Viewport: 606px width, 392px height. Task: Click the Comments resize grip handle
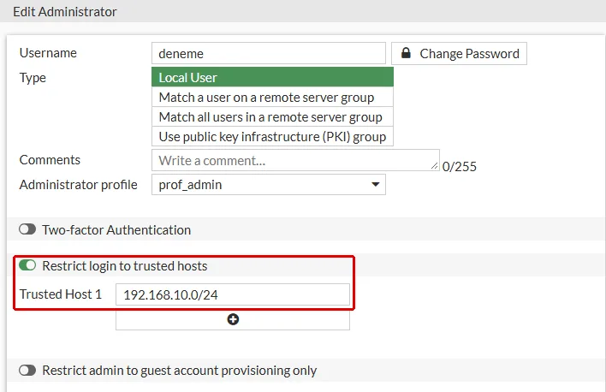tap(435, 166)
